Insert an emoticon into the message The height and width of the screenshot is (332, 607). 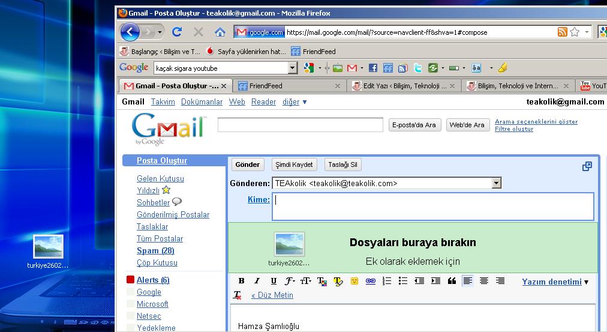(354, 281)
